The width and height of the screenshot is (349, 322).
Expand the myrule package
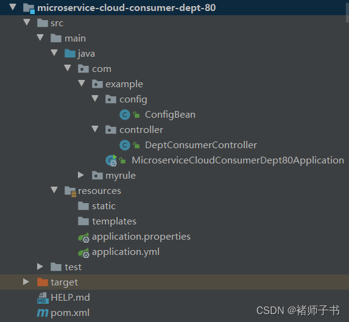tap(81, 175)
